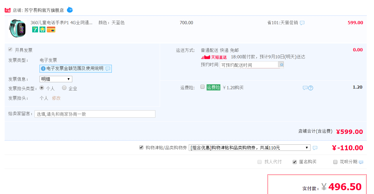This screenshot has height=194, width=374.
Task: Click the 电子发票 invoice type text
Action: tap(48, 60)
